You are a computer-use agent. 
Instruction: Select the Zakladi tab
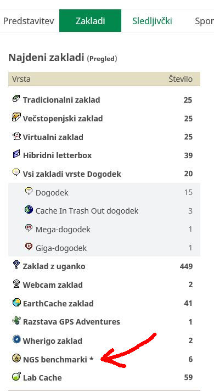pyautogui.click(x=90, y=21)
